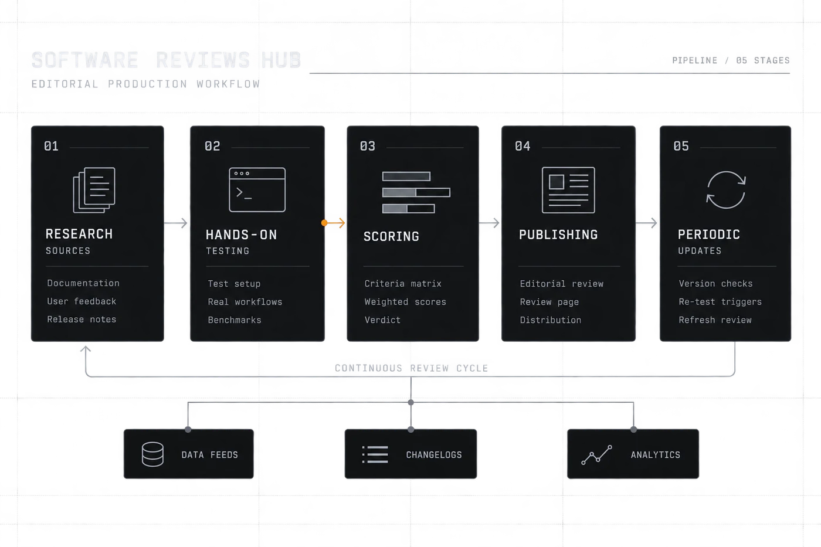Click the Version checks item
The height and width of the screenshot is (547, 821).
[x=715, y=284]
